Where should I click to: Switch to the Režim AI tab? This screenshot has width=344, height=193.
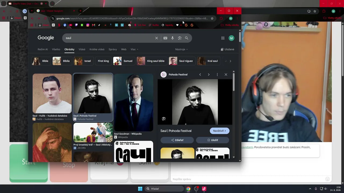pos(43,49)
